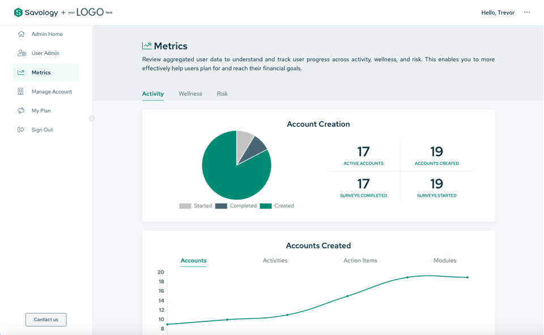Open Admin Home from the sidebar
544x335 pixels.
tap(22, 34)
